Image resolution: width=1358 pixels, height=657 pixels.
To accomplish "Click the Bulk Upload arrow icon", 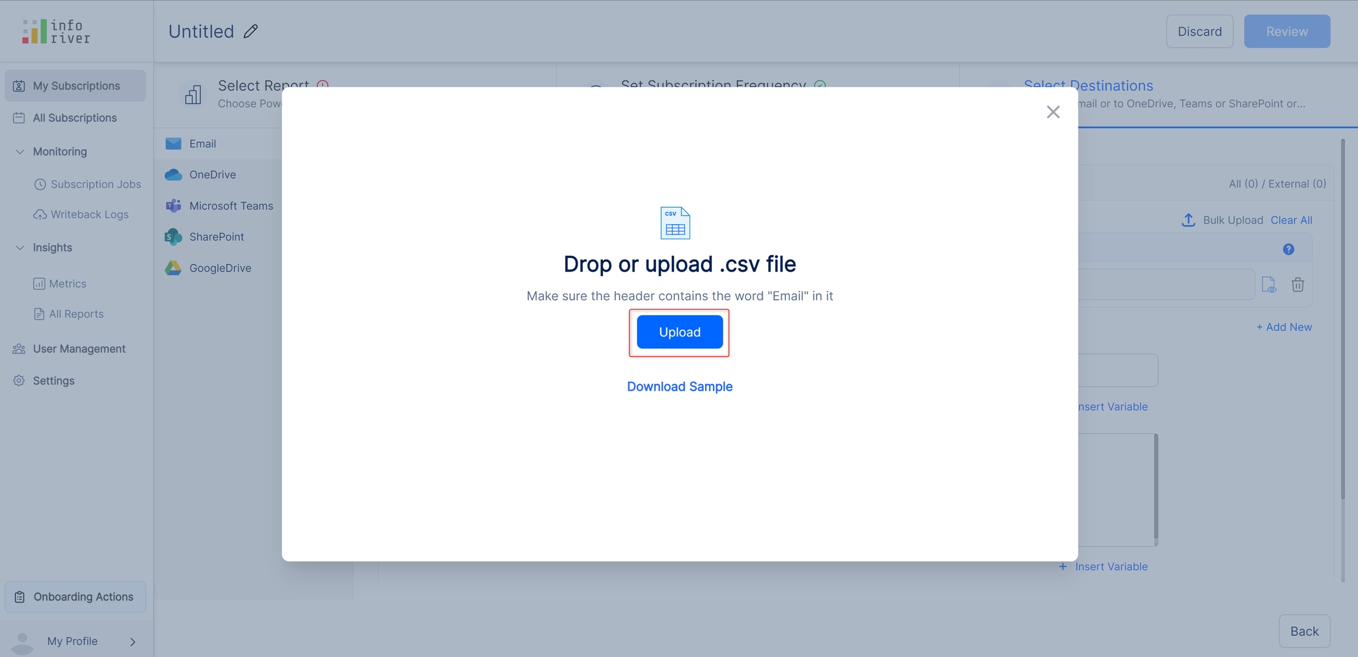I will pyautogui.click(x=1188, y=220).
